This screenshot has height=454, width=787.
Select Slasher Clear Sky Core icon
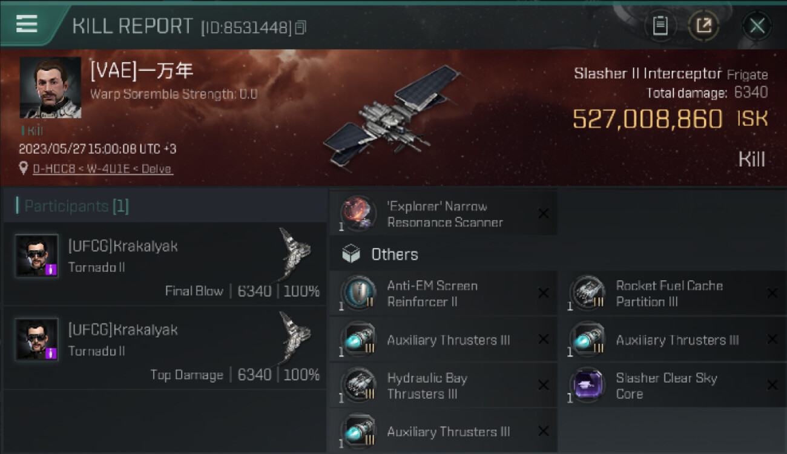coord(587,385)
